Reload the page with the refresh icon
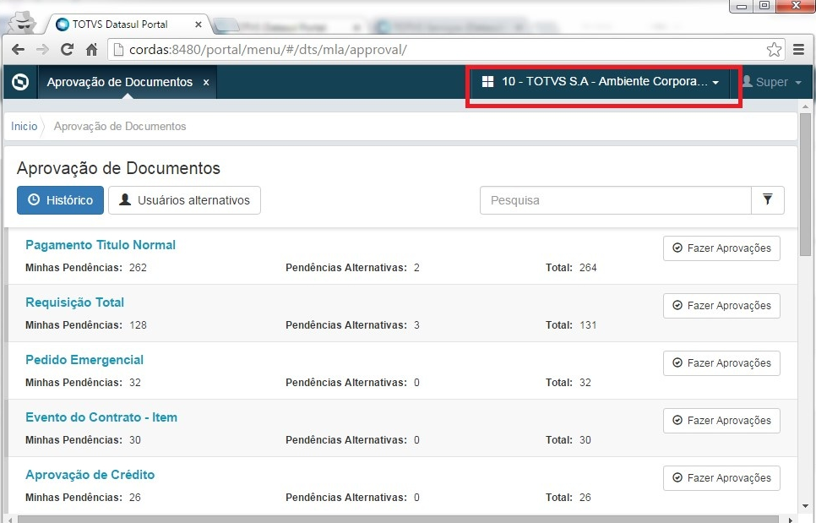This screenshot has height=523, width=816. pyautogui.click(x=67, y=50)
